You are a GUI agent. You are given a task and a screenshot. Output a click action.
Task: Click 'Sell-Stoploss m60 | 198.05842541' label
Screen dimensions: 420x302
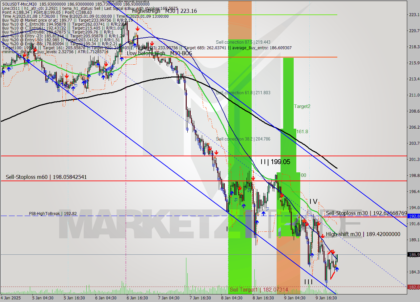click(46, 177)
